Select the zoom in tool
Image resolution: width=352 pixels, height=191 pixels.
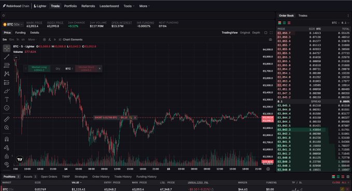7,128
